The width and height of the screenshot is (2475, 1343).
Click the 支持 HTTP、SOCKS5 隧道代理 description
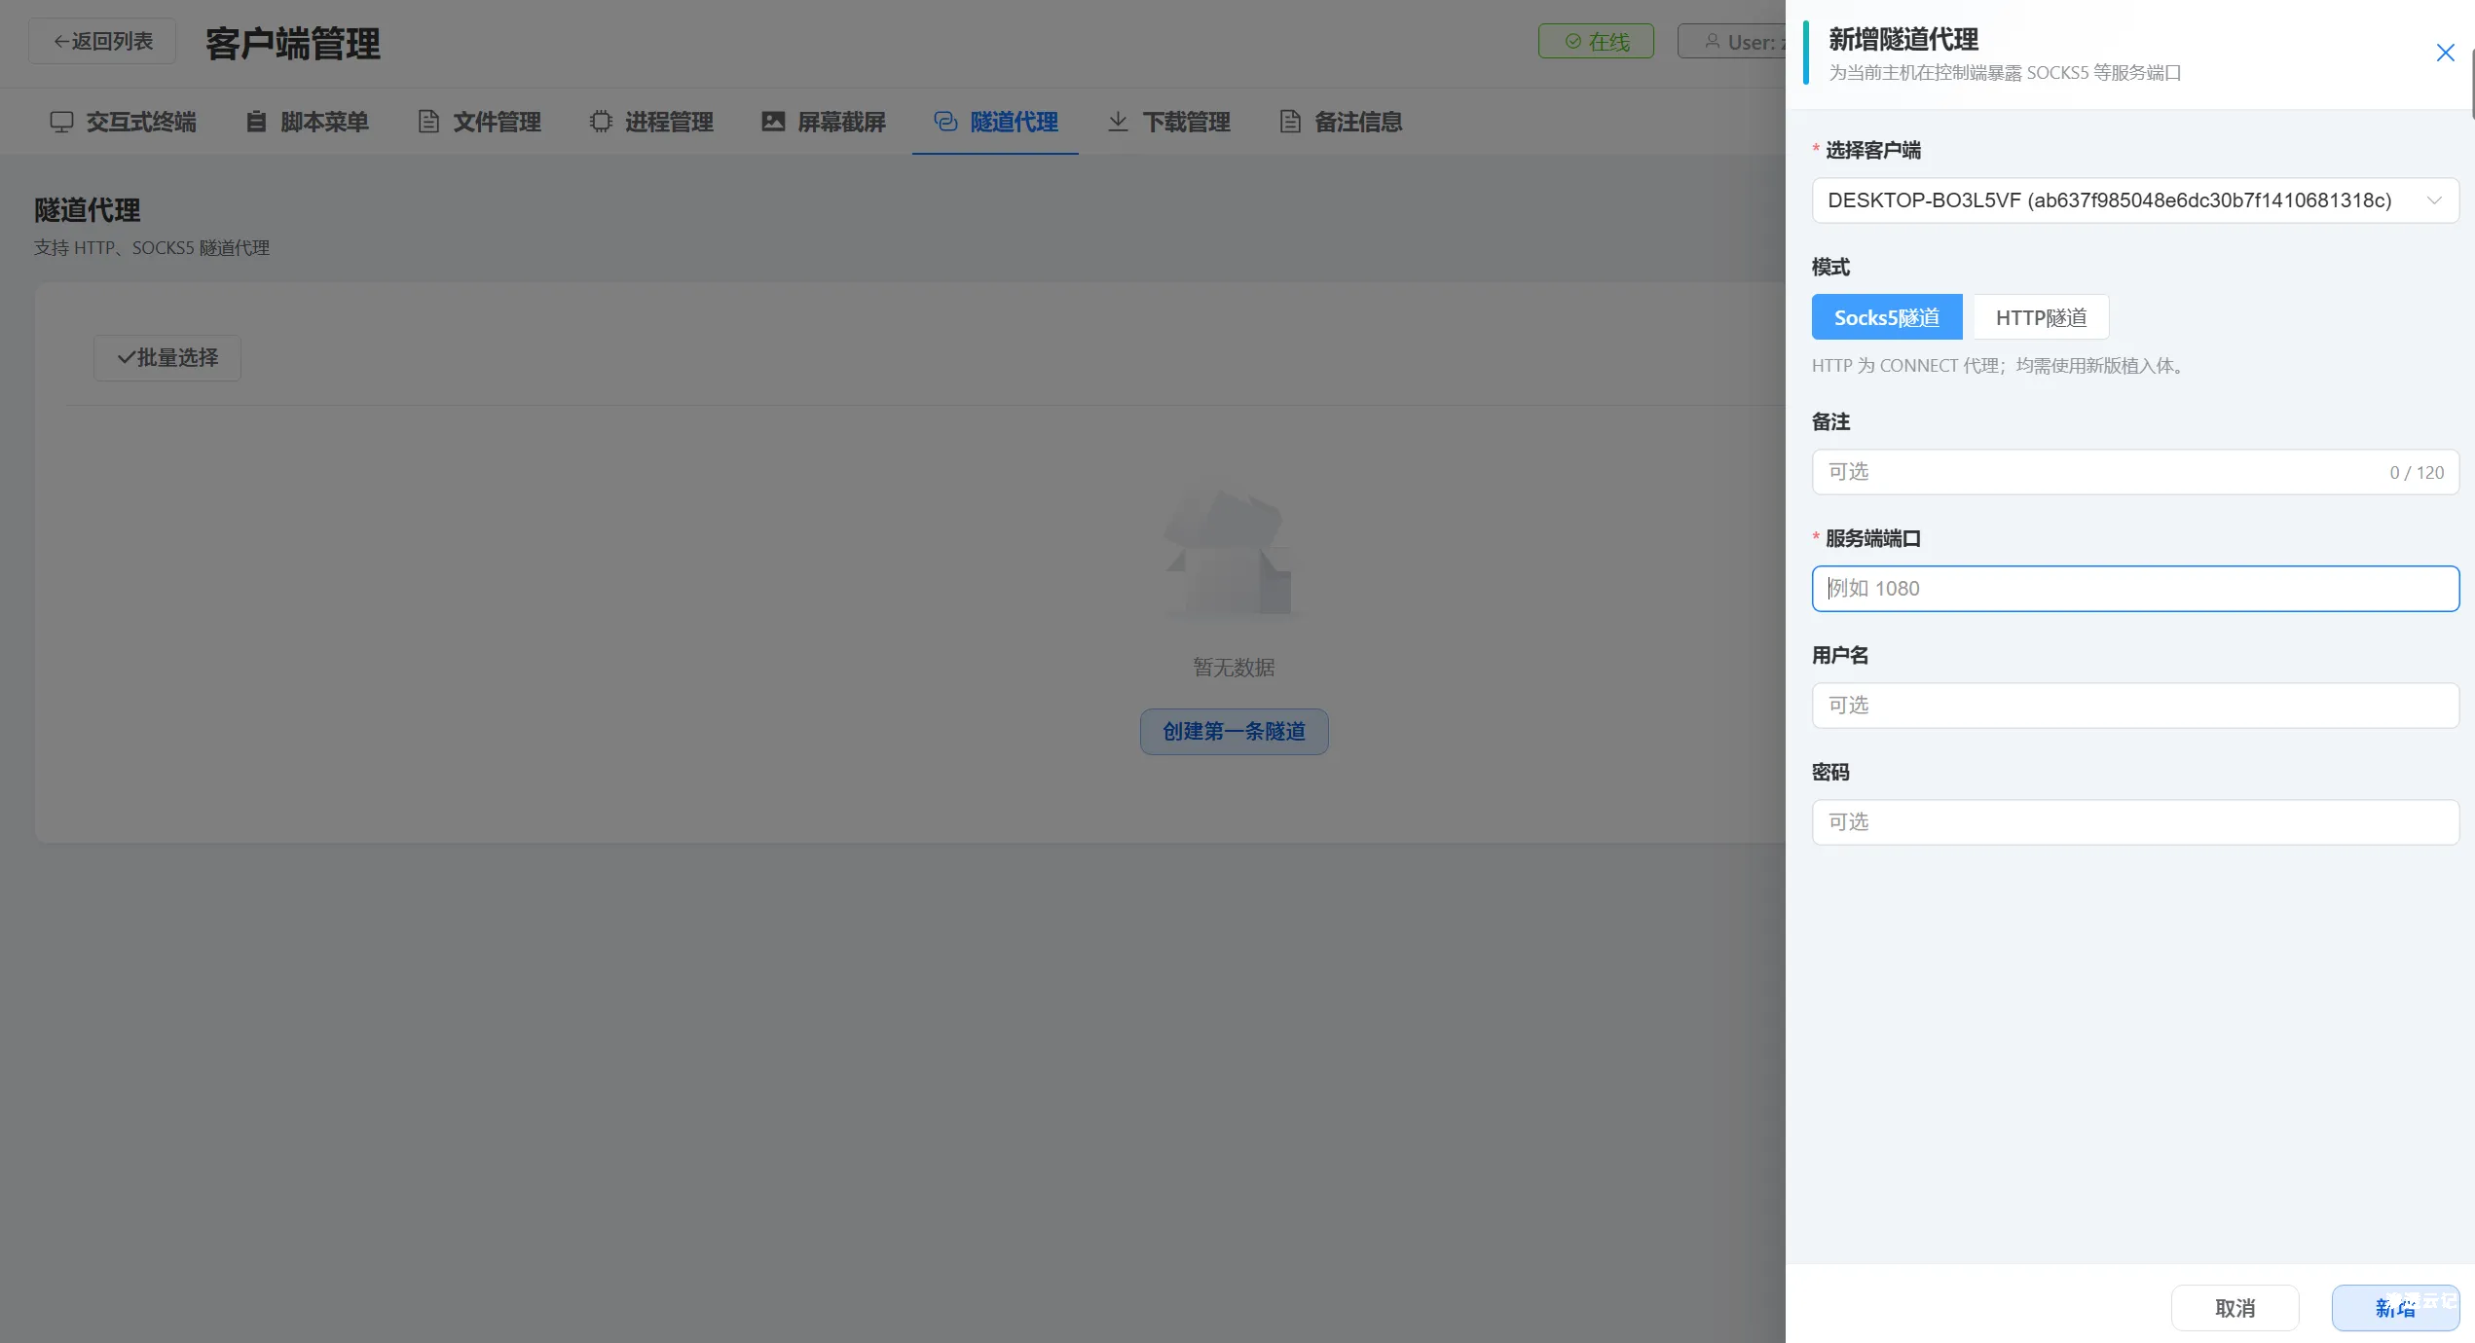pyautogui.click(x=152, y=248)
